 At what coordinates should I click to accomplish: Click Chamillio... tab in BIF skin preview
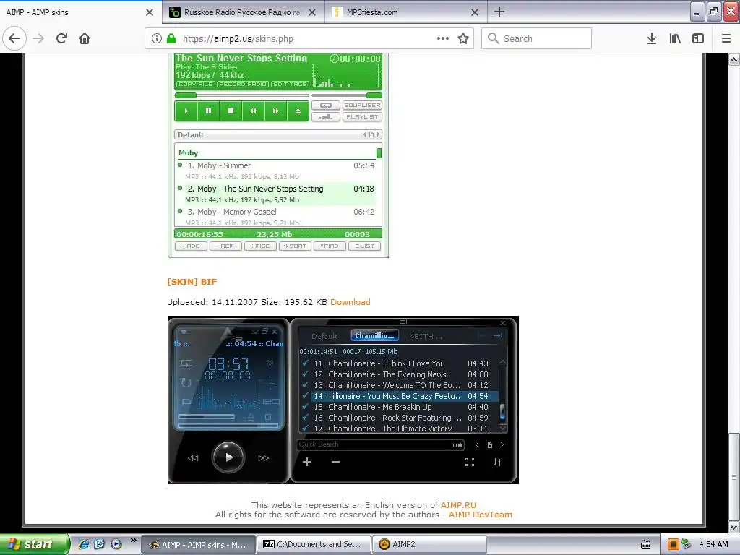[x=375, y=335]
